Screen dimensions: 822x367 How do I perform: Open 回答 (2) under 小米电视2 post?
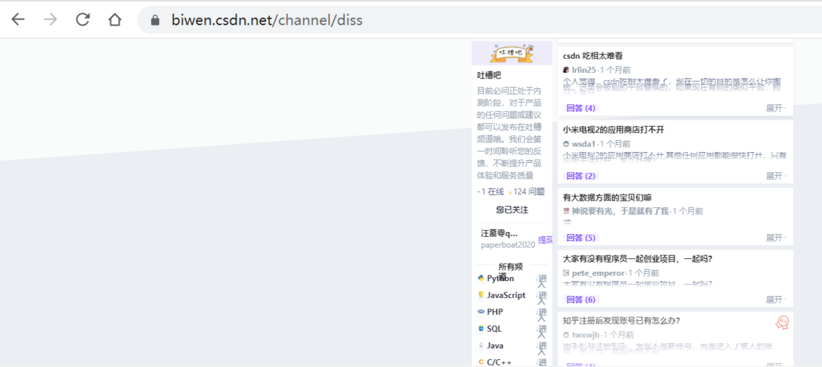point(581,176)
